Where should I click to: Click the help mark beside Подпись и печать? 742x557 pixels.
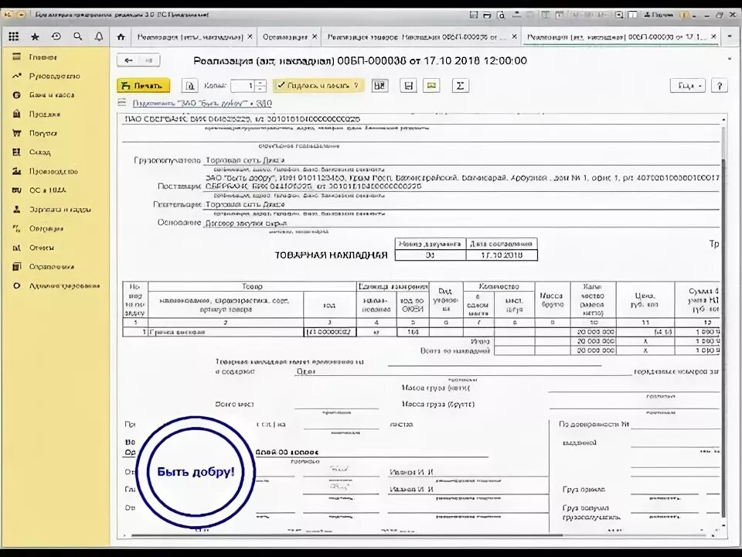coord(356,86)
